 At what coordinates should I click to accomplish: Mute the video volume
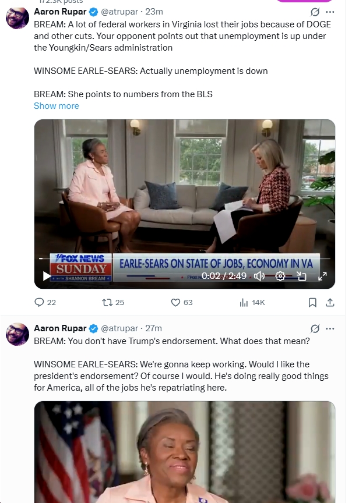(259, 276)
